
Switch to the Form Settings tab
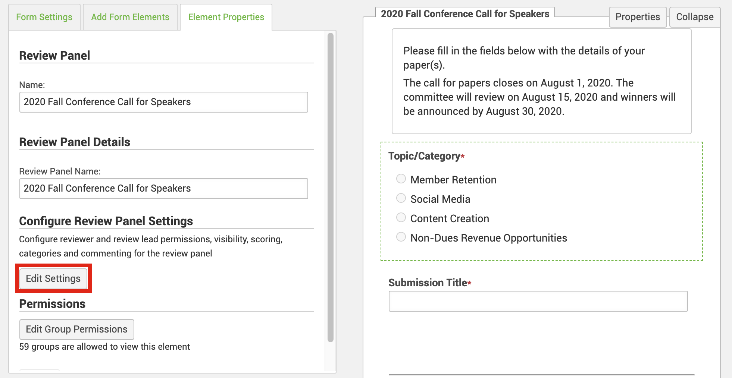click(44, 17)
